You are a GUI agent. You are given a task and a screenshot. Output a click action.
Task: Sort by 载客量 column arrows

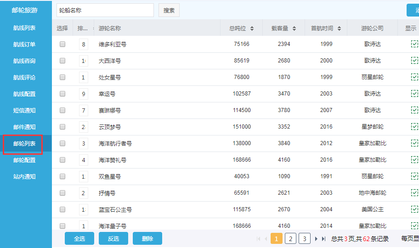pos(294,28)
